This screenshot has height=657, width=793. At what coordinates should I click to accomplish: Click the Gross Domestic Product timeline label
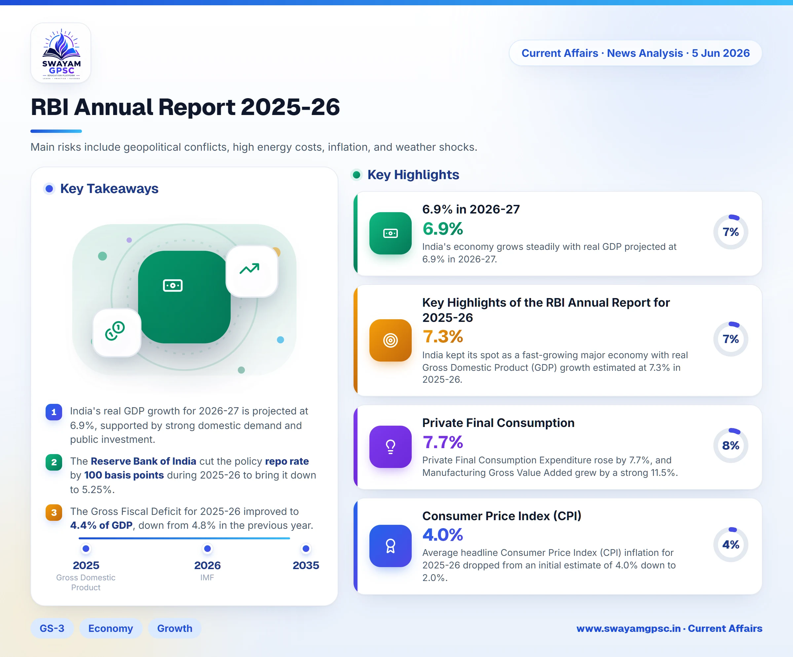pyautogui.click(x=86, y=583)
